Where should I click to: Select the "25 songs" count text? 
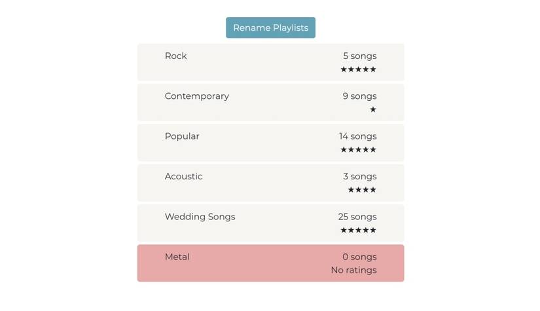click(357, 217)
